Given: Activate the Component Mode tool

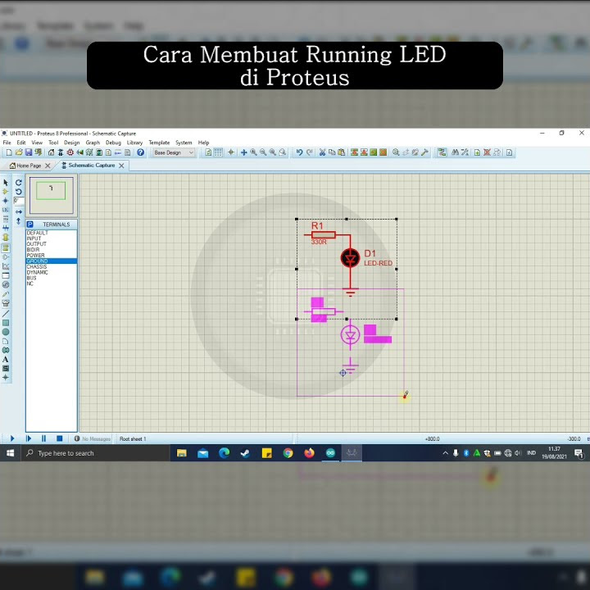Looking at the screenshot, I should point(6,192).
